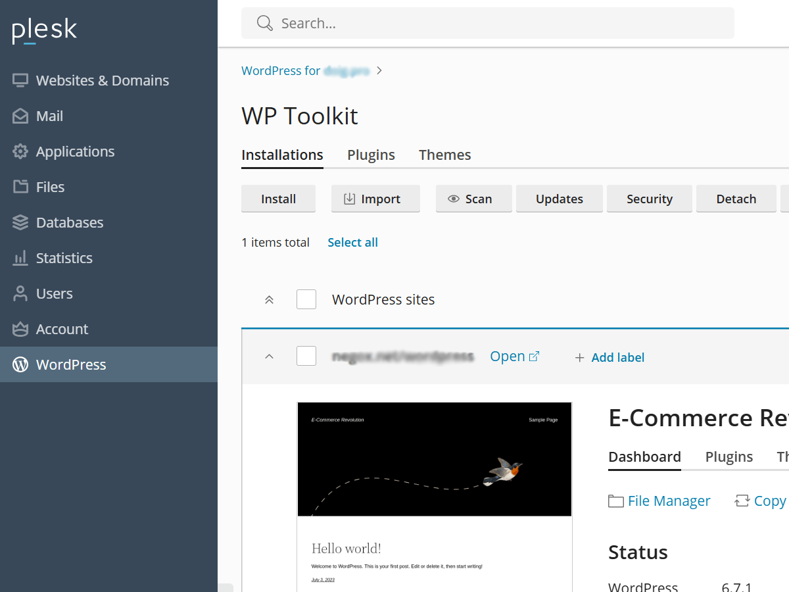Click the File Manager folder icon
The image size is (789, 592).
(x=616, y=501)
